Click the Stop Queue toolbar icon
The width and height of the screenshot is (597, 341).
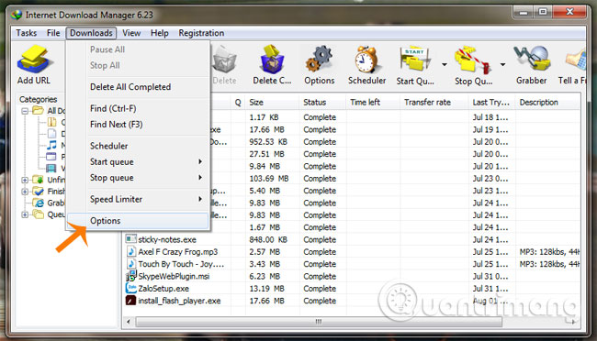[x=472, y=60]
